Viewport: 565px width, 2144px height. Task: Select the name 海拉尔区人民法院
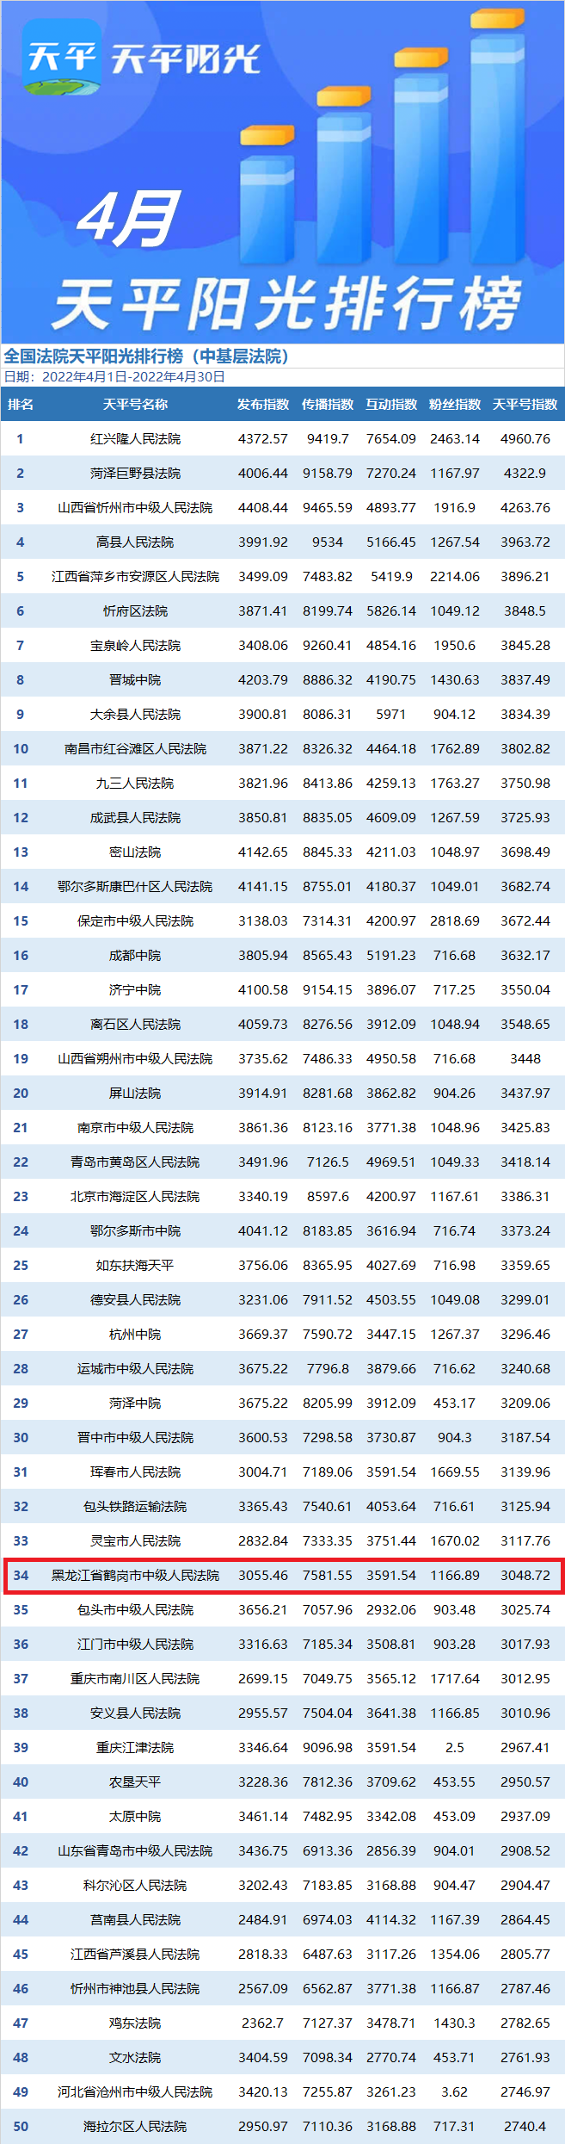[x=135, y=2126]
